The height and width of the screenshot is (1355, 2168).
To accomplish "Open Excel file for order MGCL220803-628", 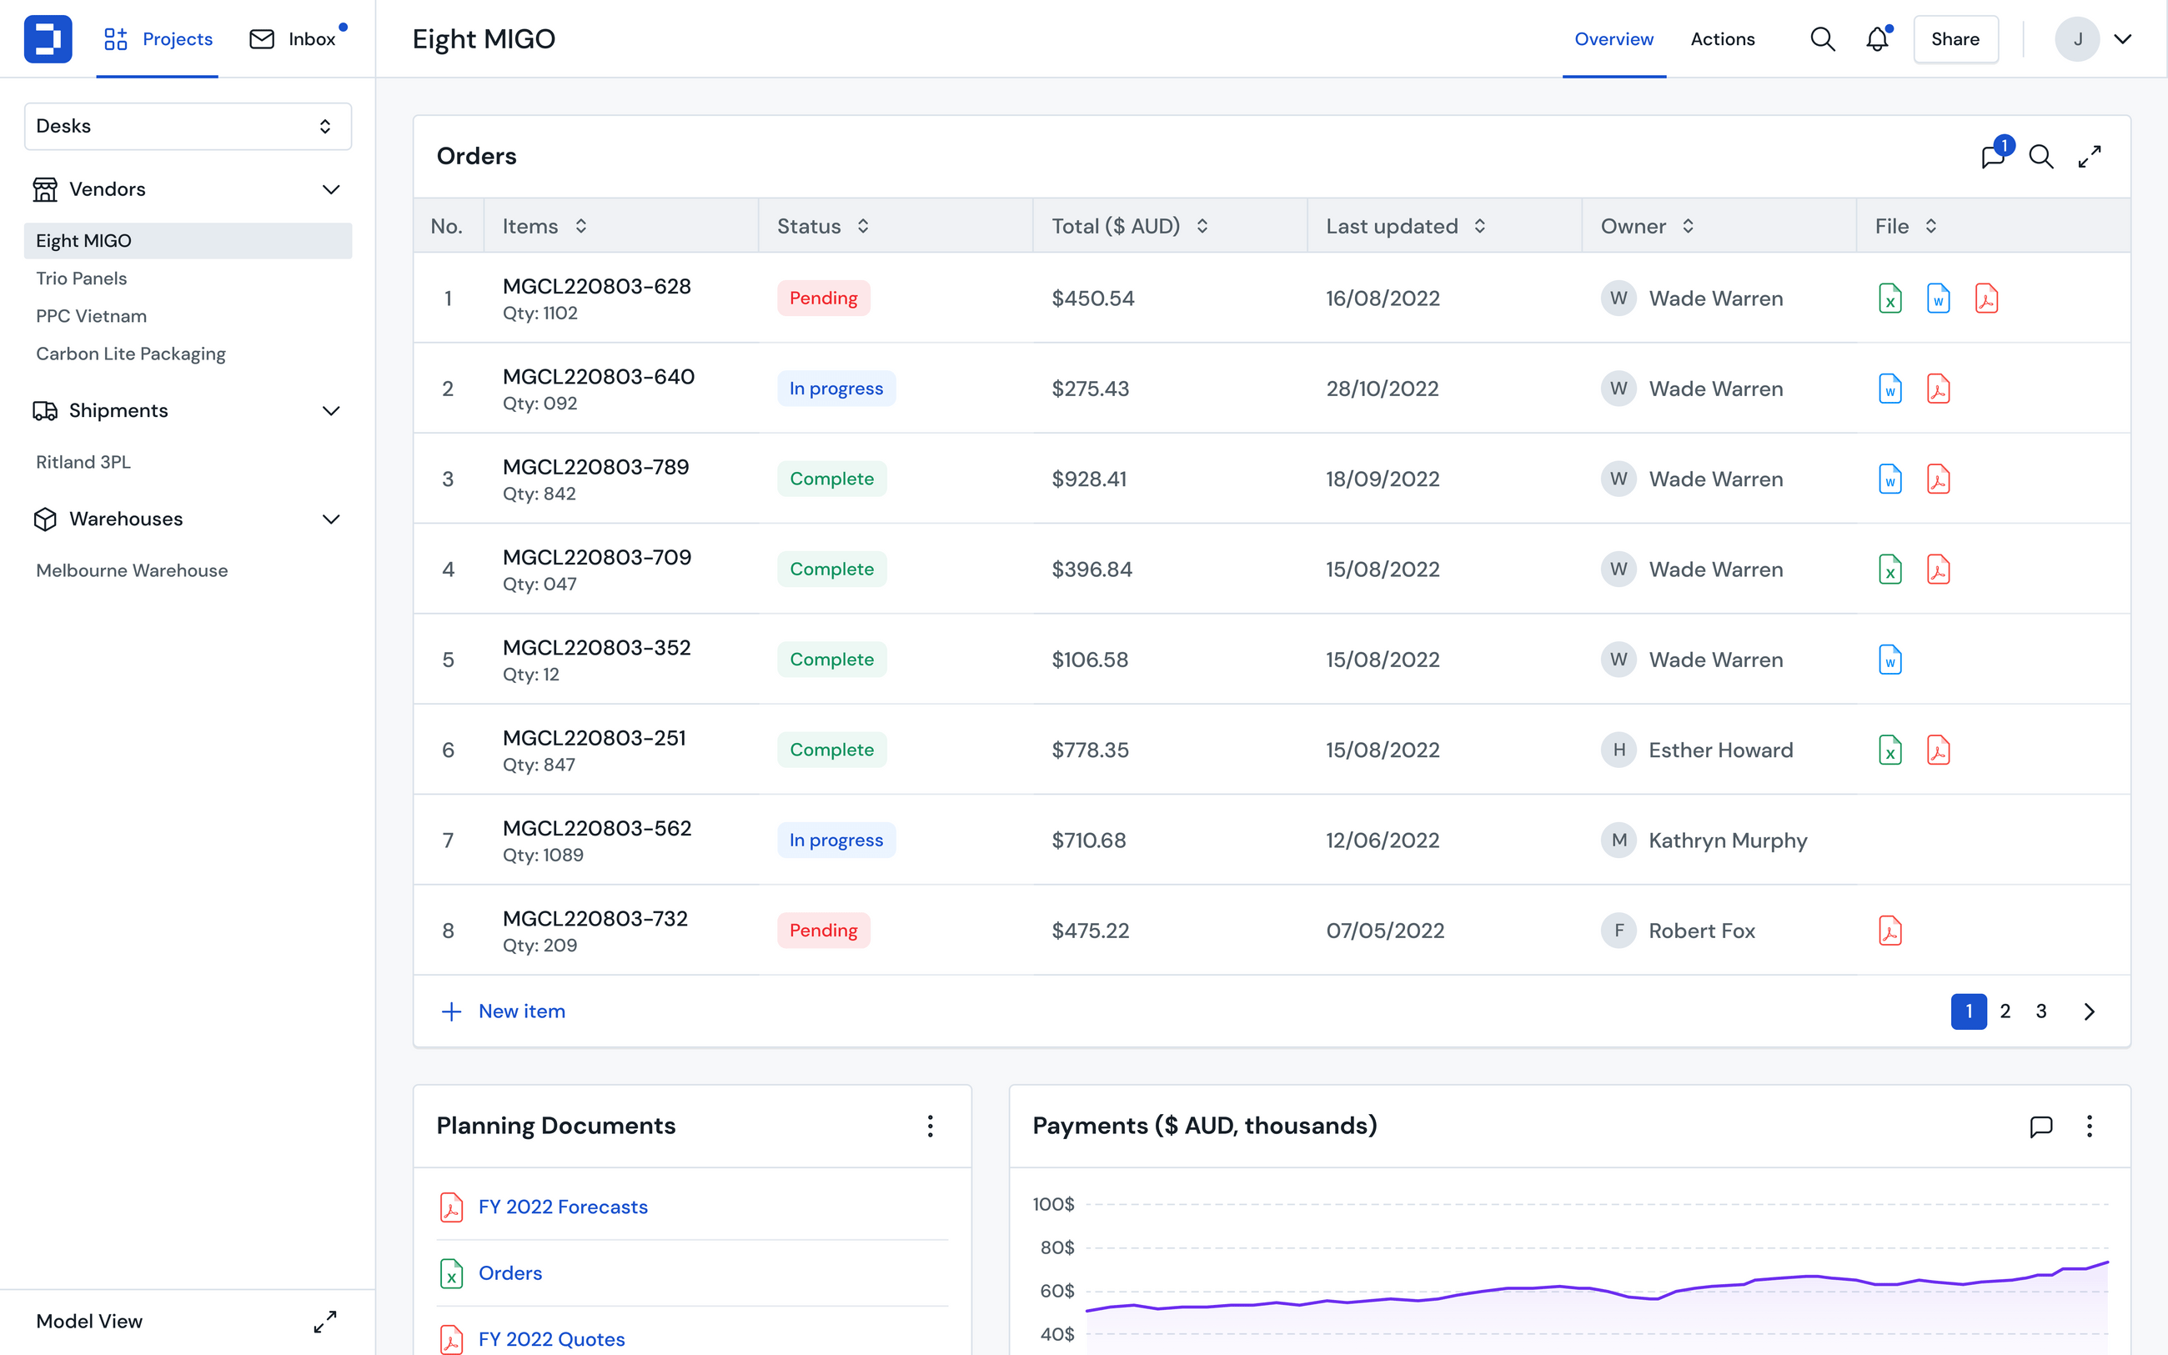I will (1889, 299).
